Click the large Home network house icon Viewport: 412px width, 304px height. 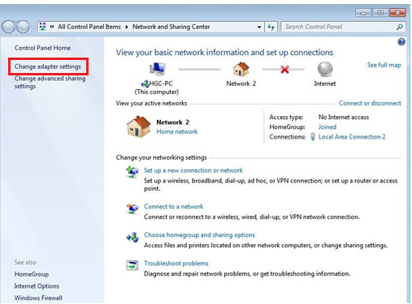pyautogui.click(x=138, y=126)
